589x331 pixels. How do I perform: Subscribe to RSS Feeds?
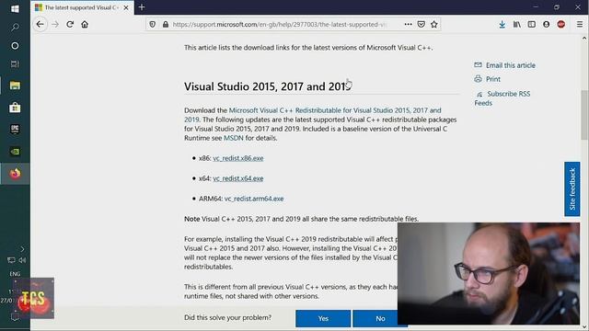pyautogui.click(x=502, y=98)
